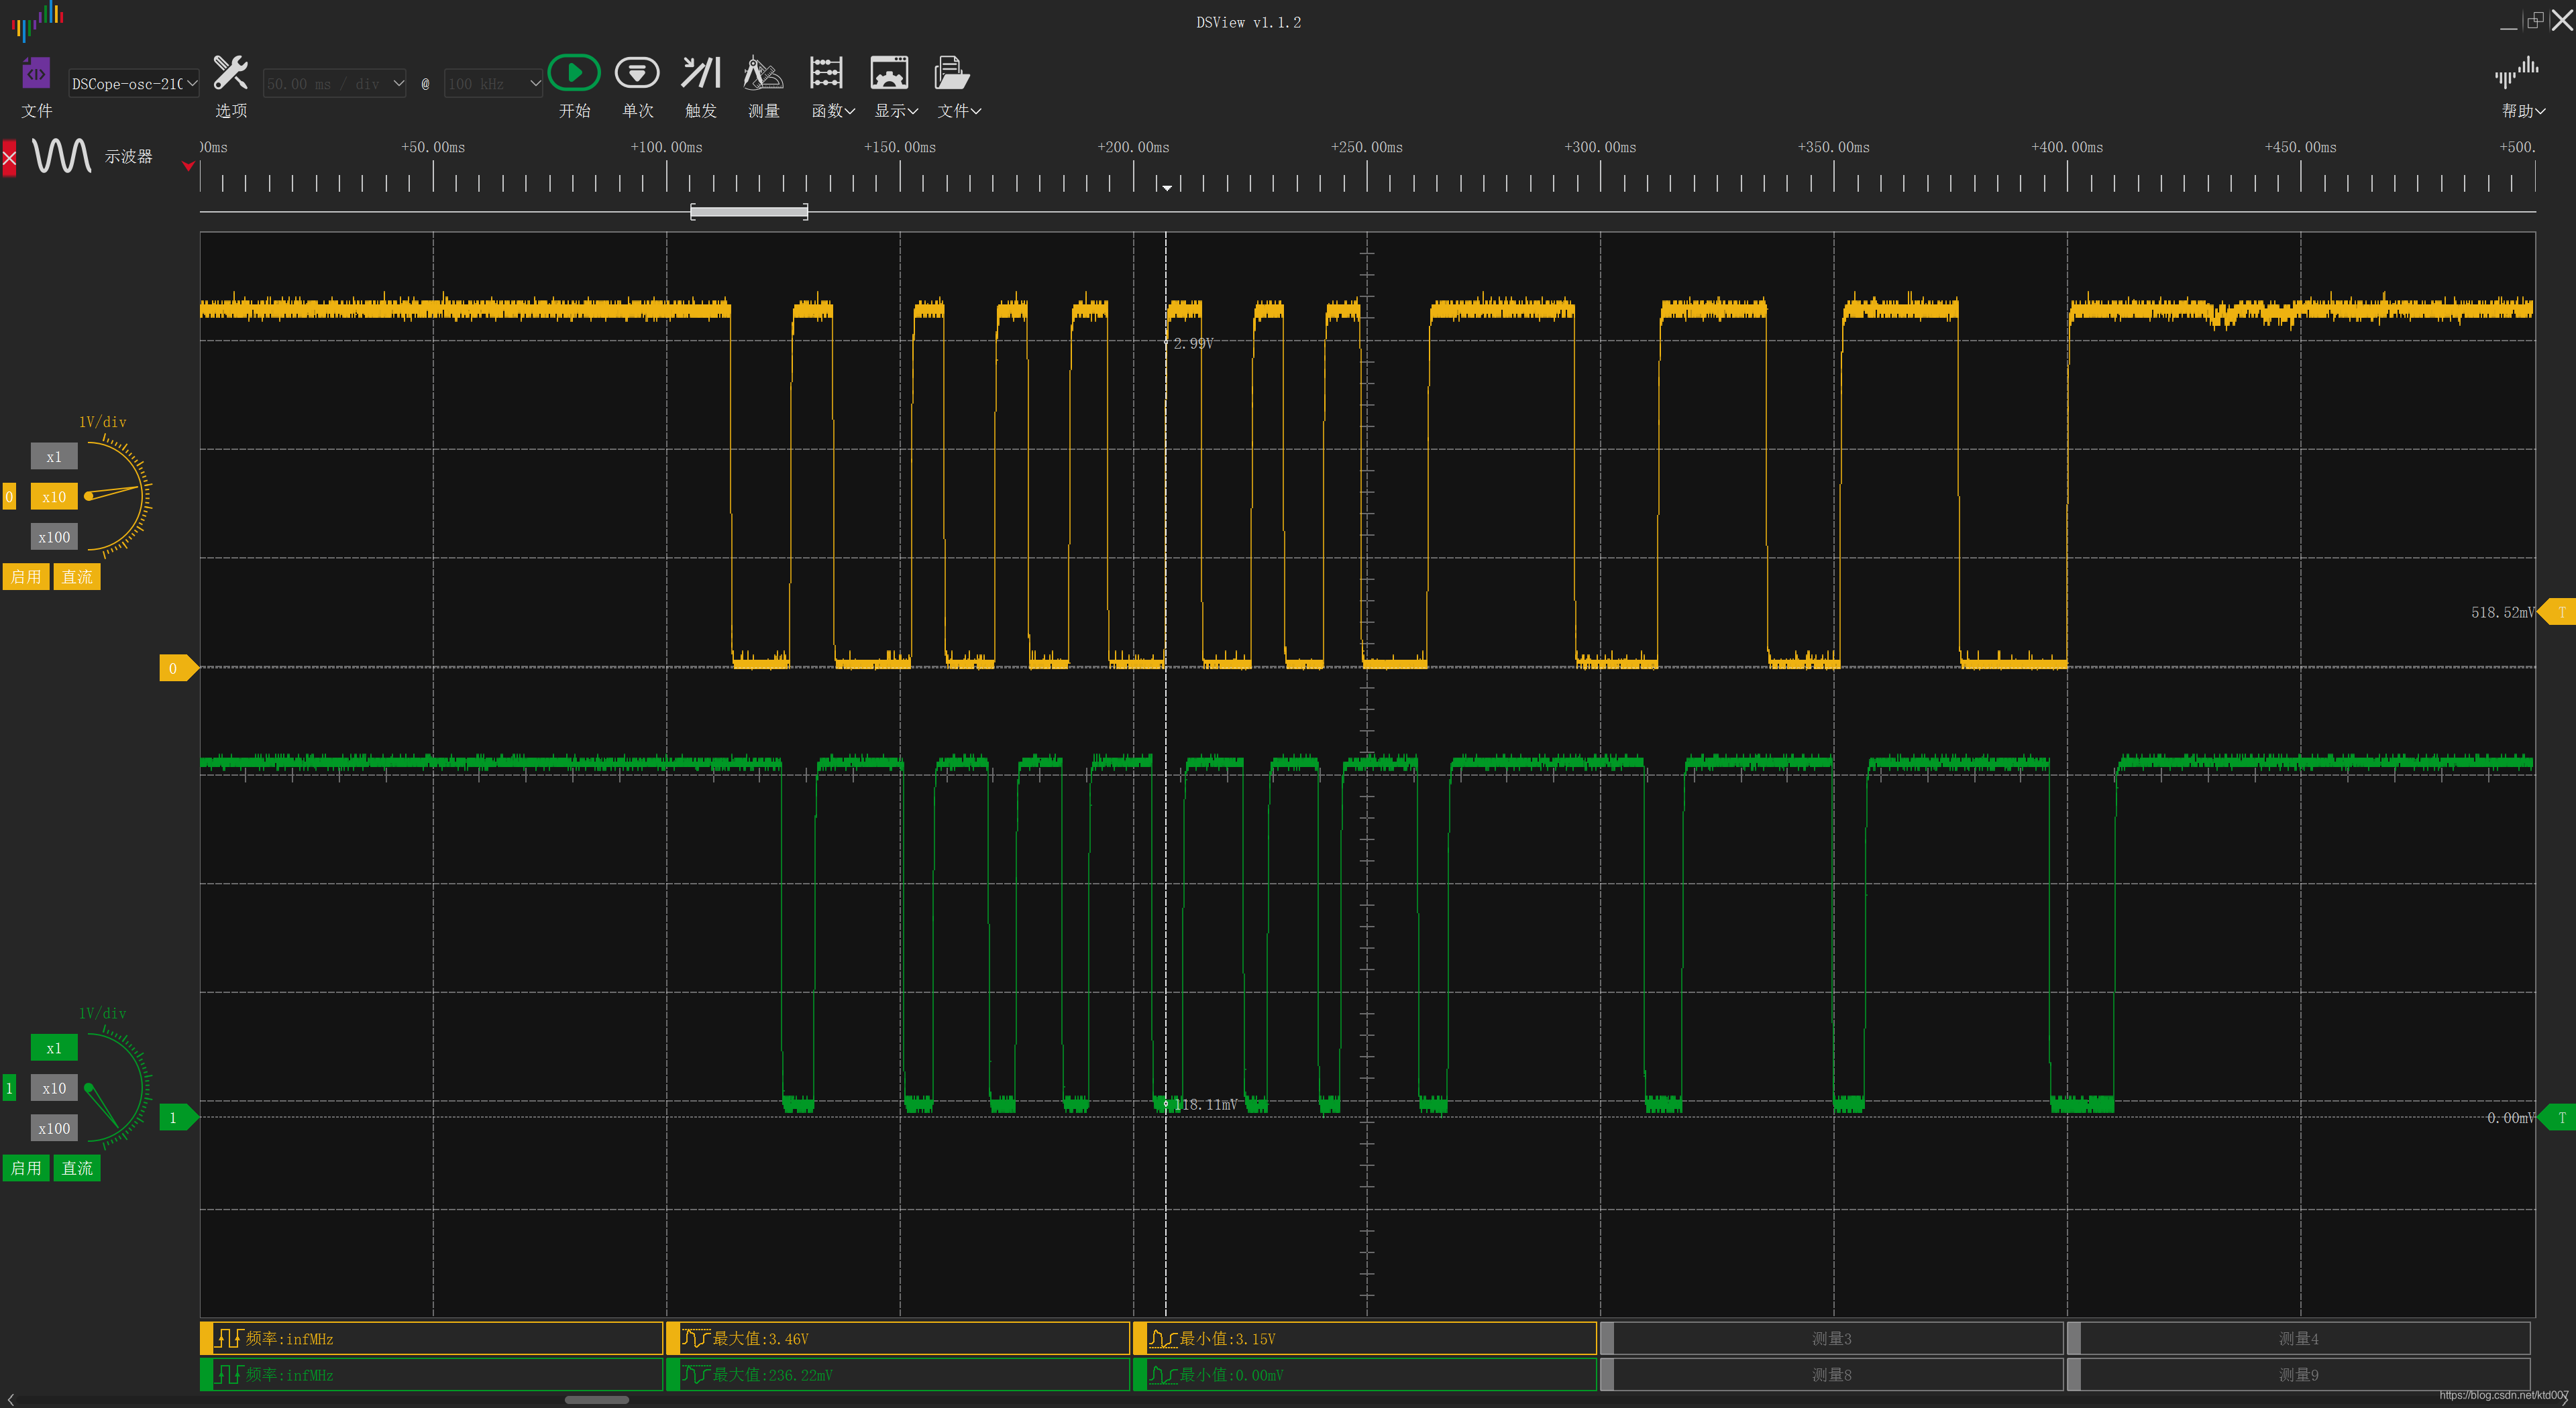This screenshot has height=1408, width=2576.
Task: Open the File (文件) export menu icon
Action: (x=951, y=73)
